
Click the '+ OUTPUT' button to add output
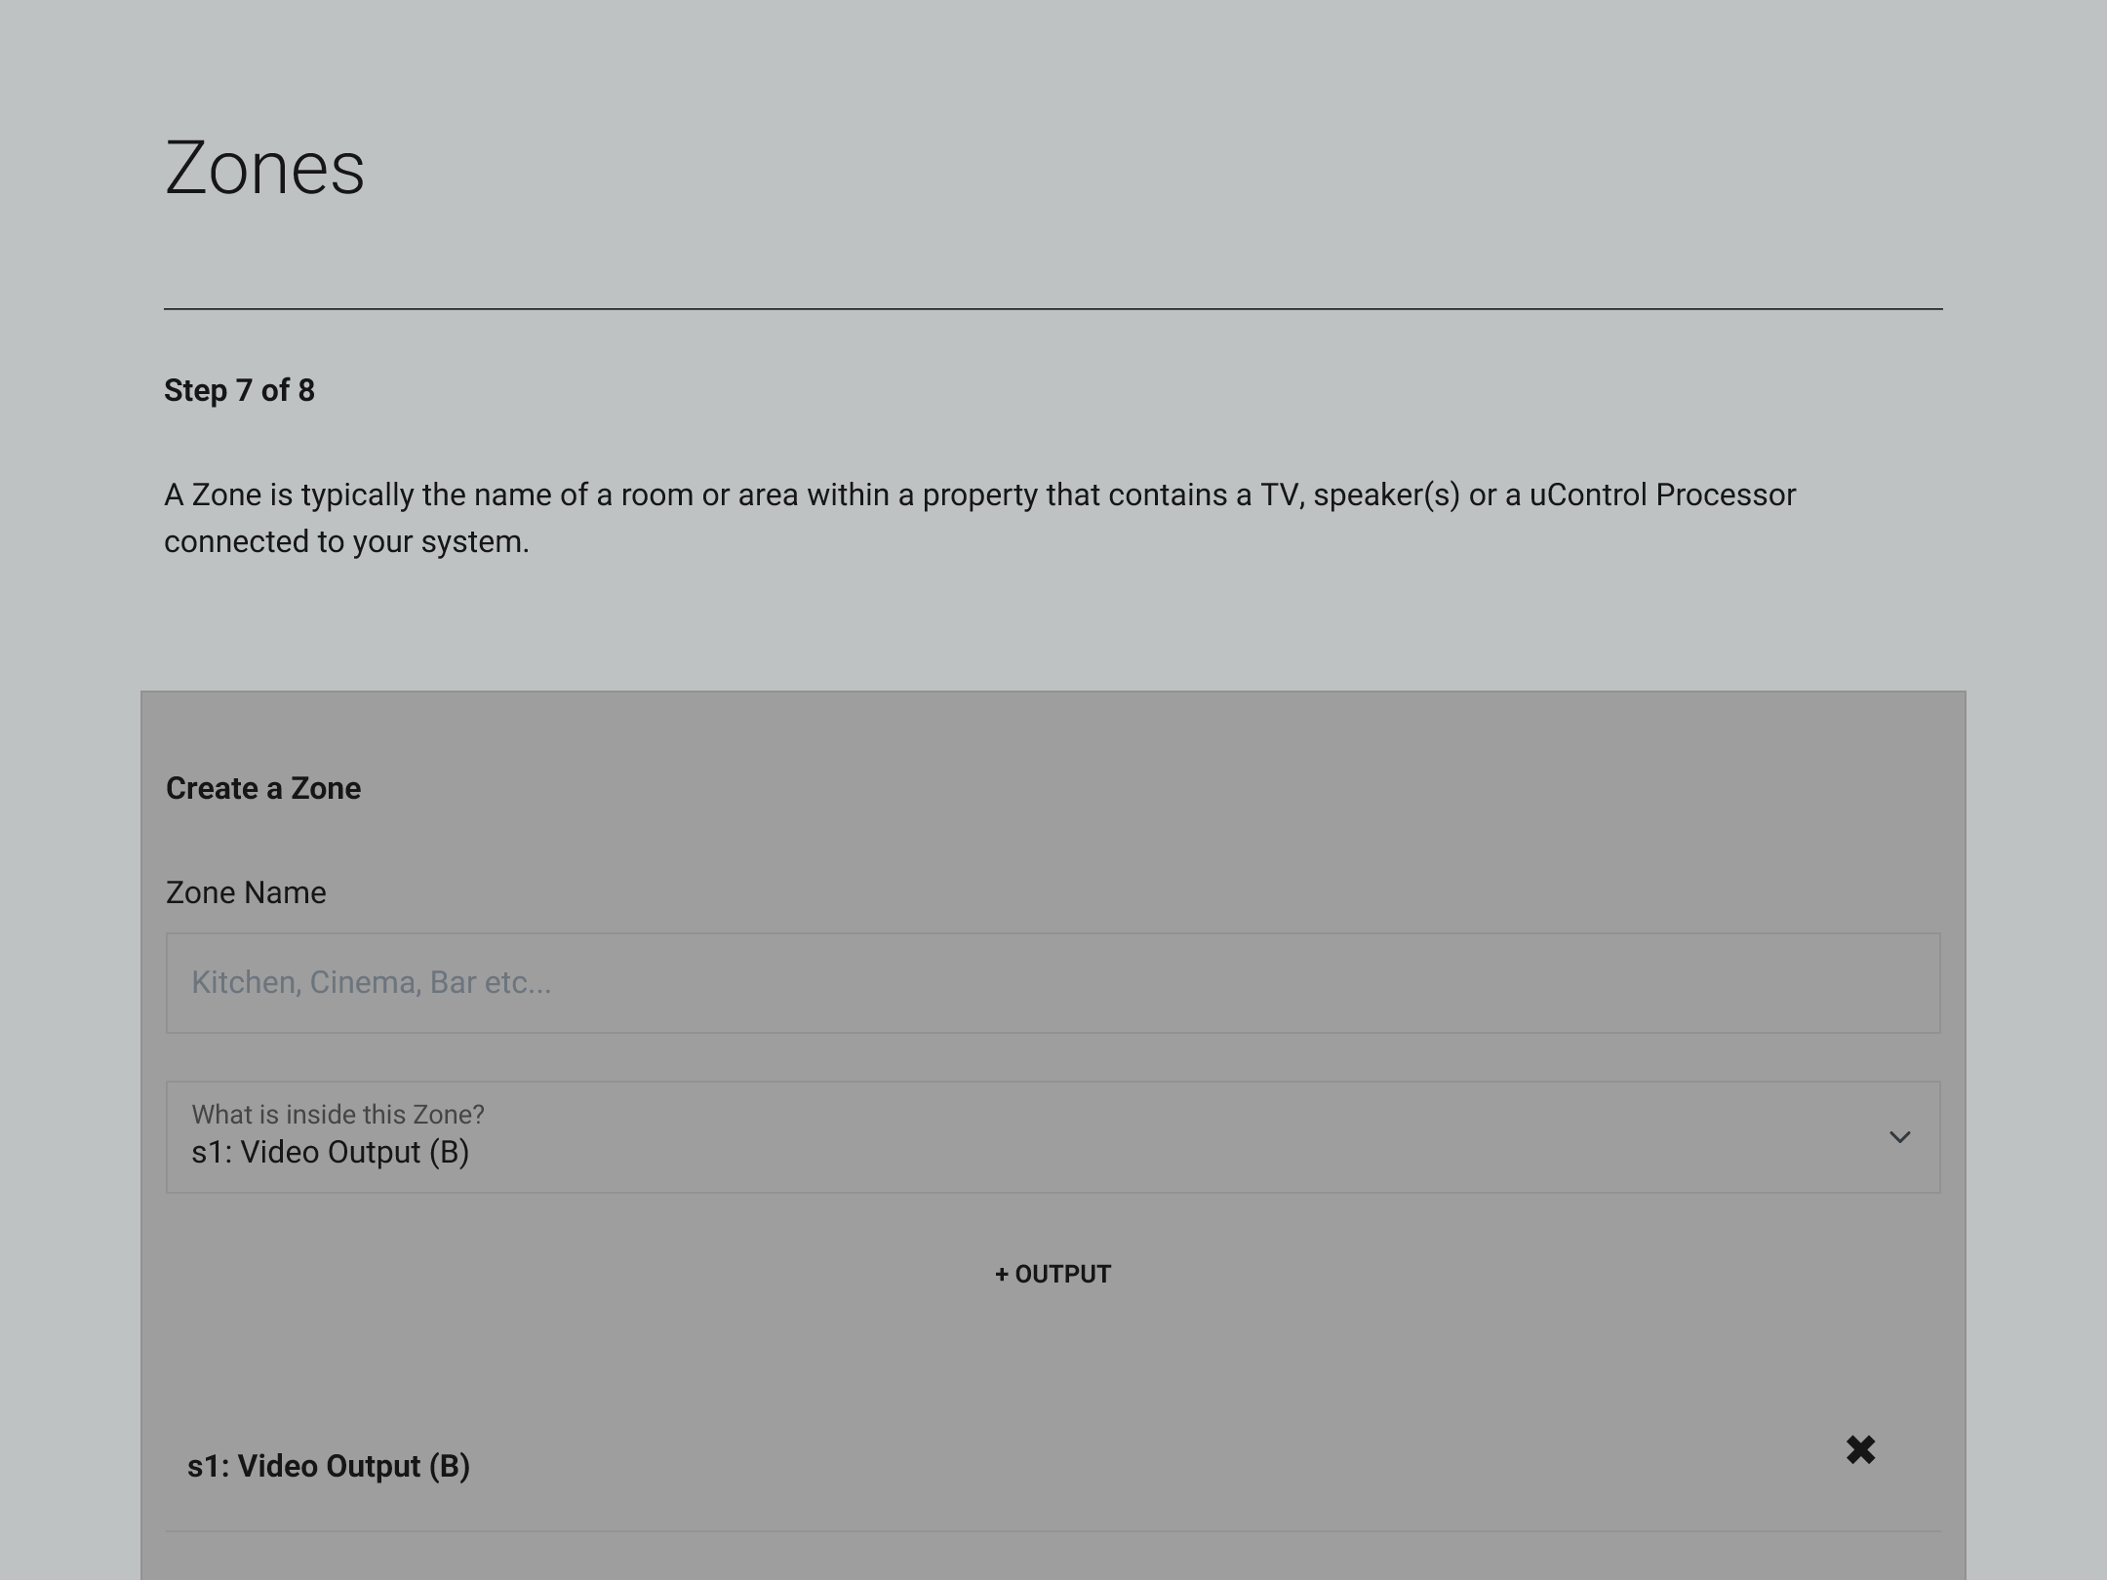[x=1053, y=1273]
